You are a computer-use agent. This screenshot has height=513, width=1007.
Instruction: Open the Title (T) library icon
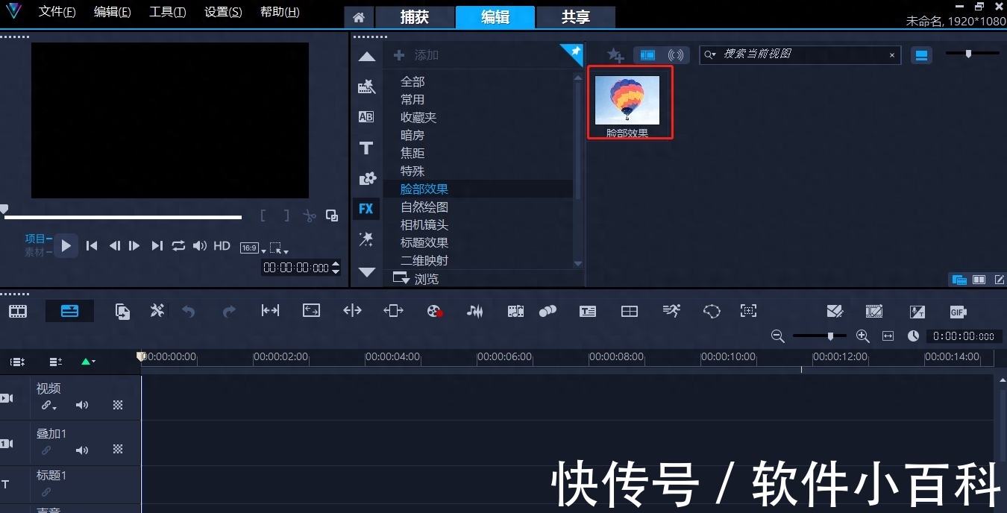(366, 148)
